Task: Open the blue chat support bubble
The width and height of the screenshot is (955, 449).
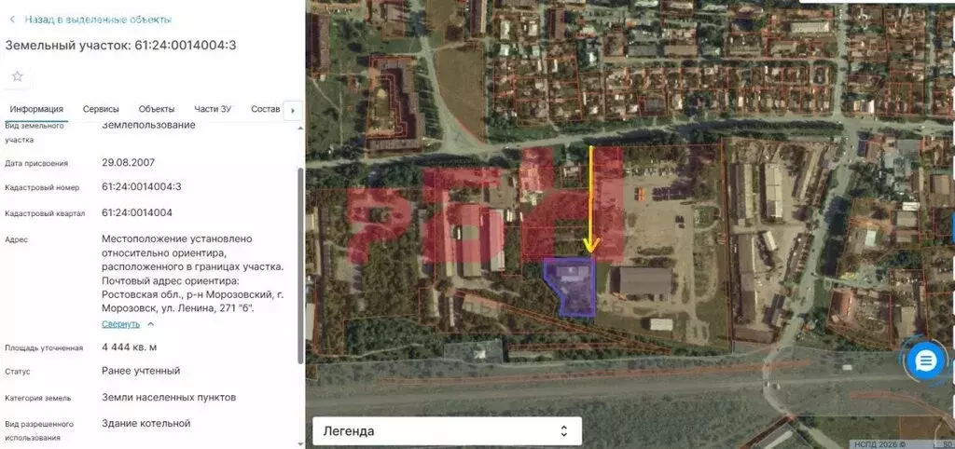Action: [x=926, y=361]
